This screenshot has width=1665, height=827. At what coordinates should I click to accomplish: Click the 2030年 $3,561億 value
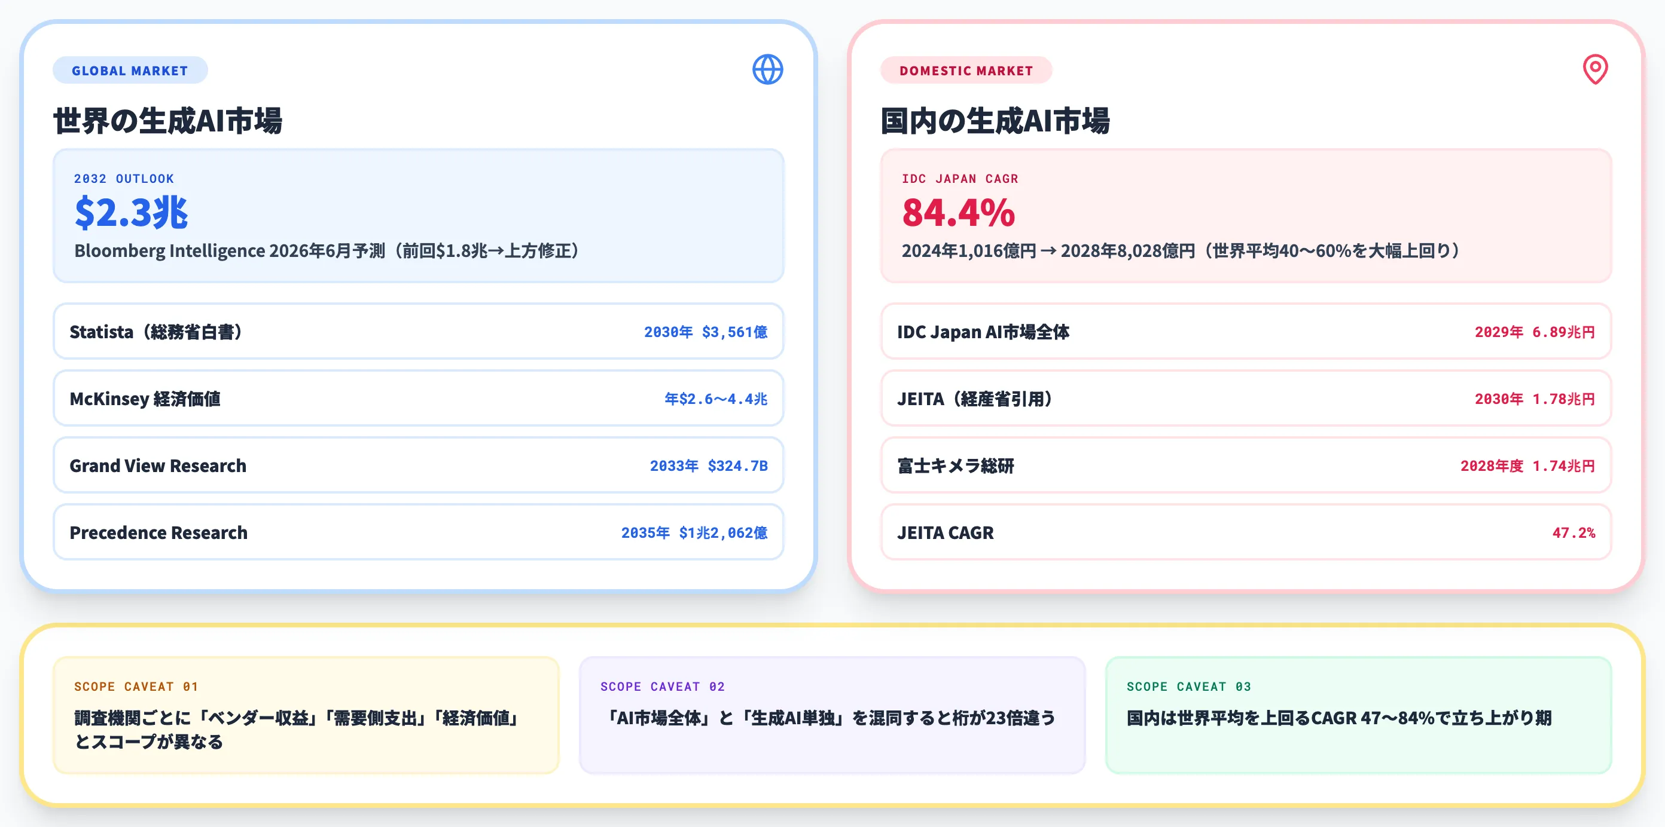[x=705, y=332]
